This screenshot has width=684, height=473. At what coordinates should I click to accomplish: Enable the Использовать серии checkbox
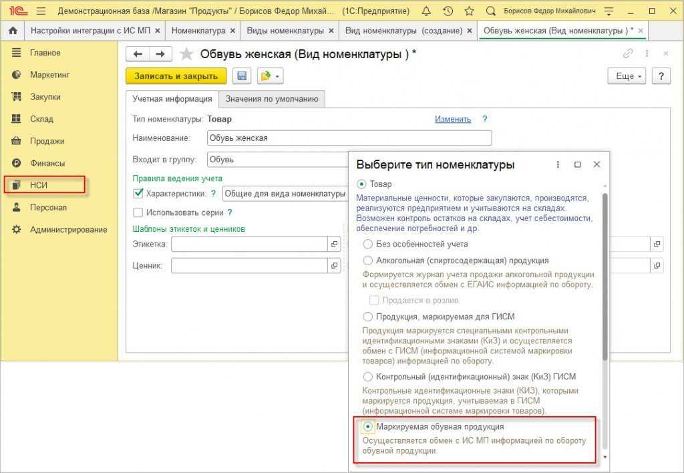[139, 212]
